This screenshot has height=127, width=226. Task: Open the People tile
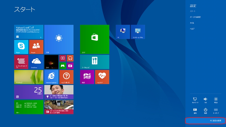point(36,47)
